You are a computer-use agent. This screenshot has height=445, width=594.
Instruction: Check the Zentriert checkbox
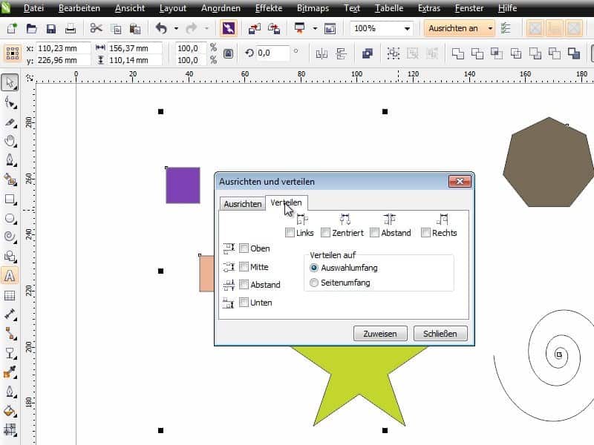click(326, 233)
